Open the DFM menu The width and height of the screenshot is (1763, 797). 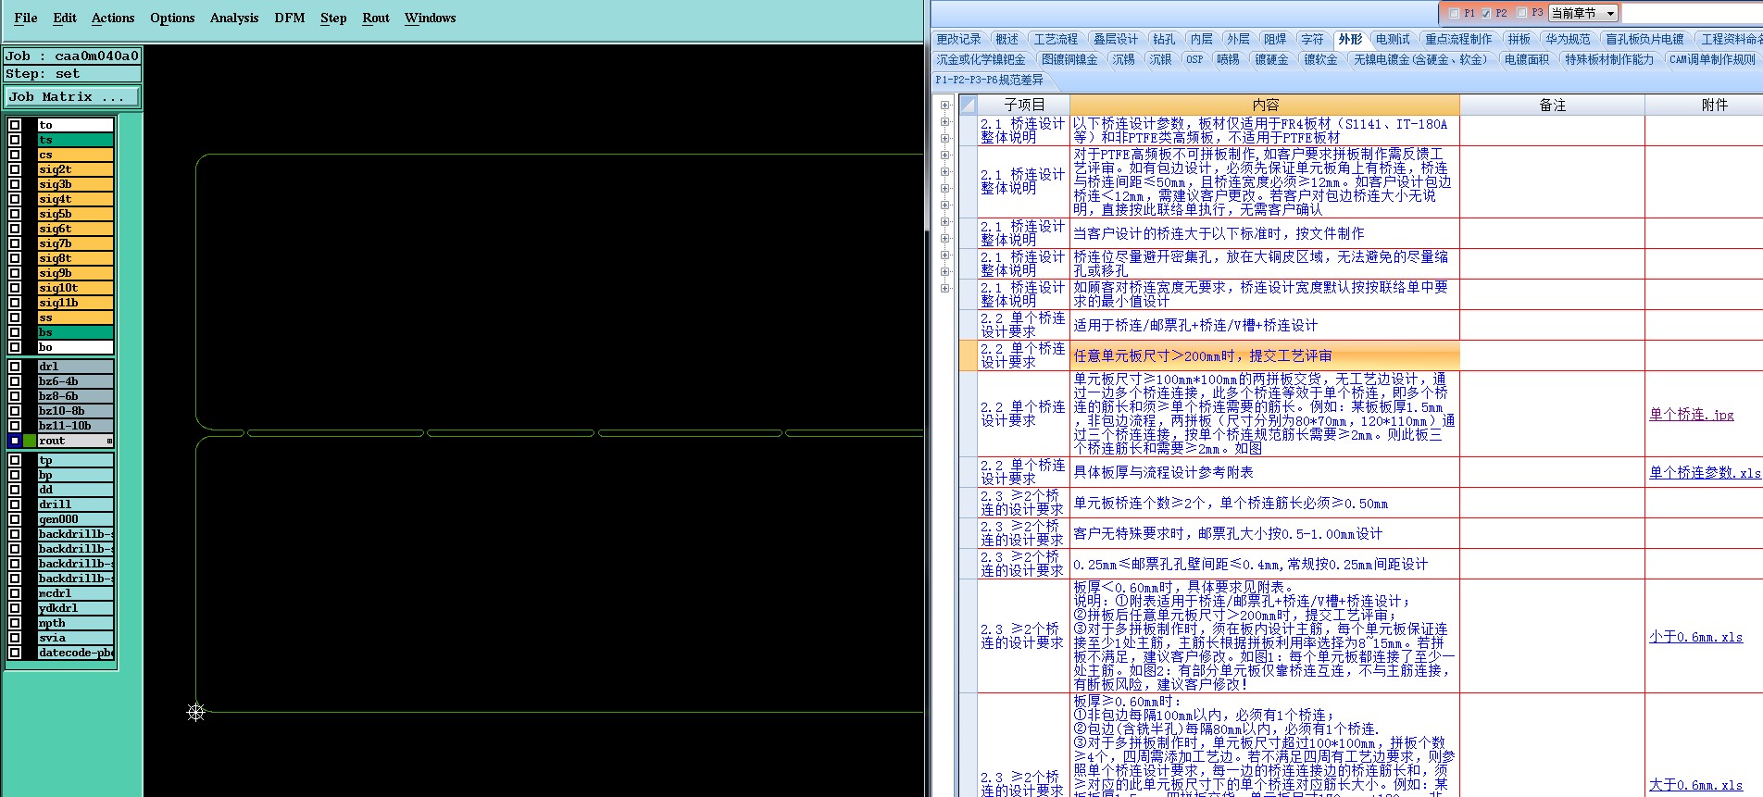tap(290, 18)
